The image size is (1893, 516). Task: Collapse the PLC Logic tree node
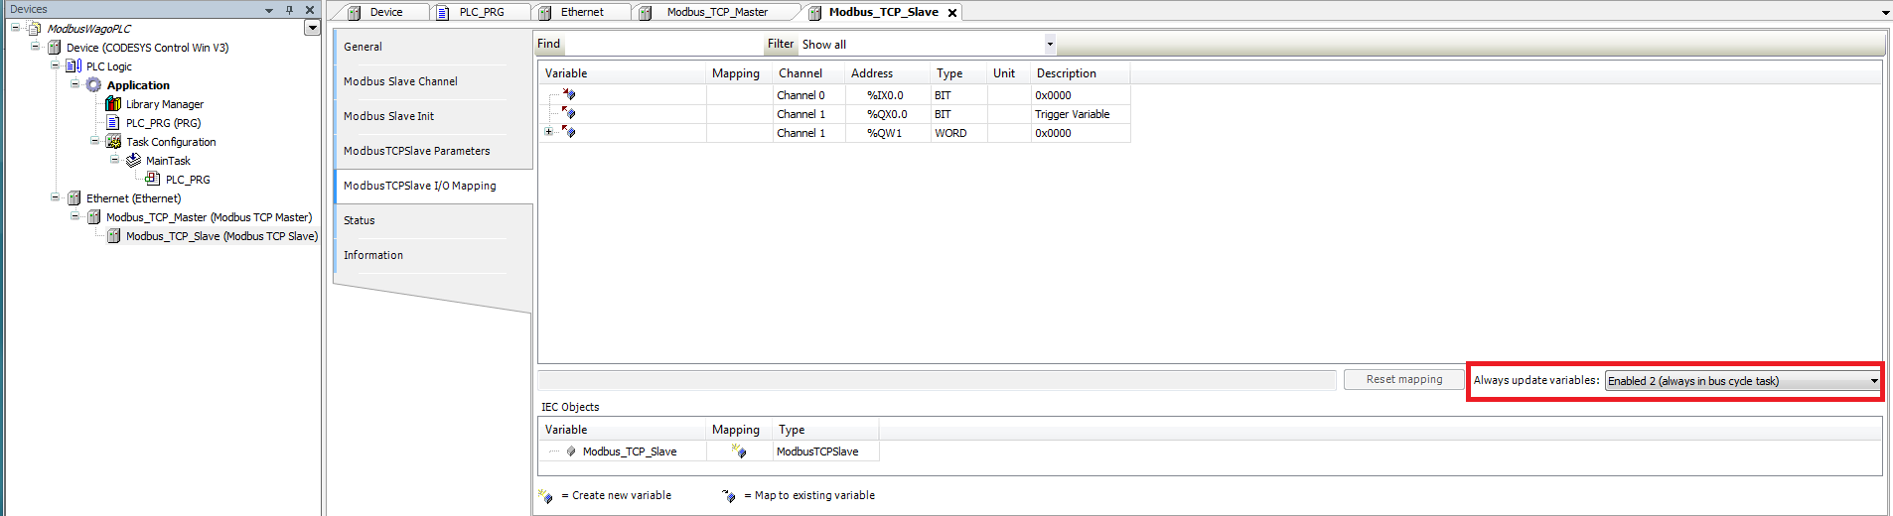pos(56,66)
